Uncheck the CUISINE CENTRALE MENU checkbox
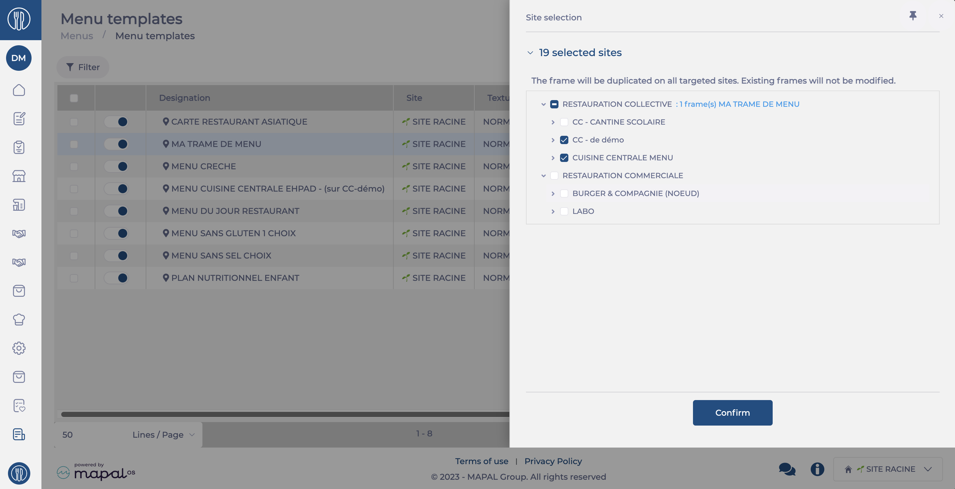The image size is (955, 489). [x=564, y=158]
